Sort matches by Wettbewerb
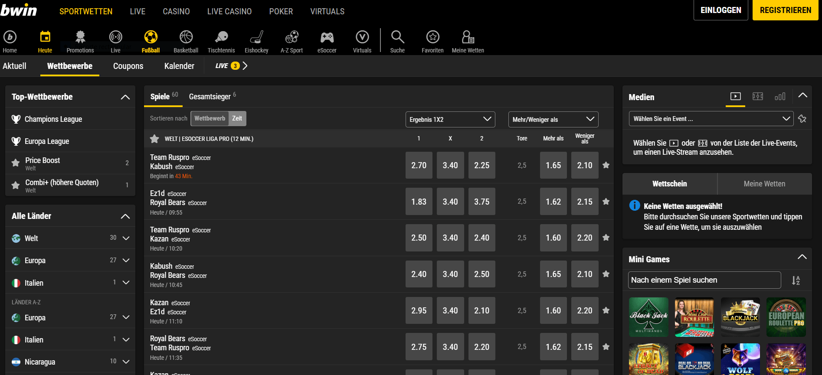 [210, 118]
